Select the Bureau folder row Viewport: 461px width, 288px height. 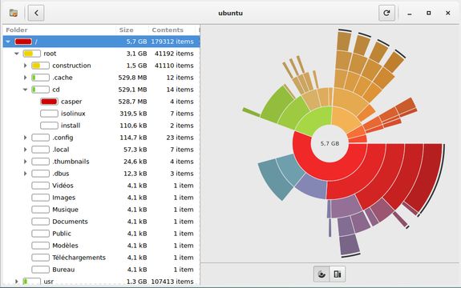click(x=101, y=270)
